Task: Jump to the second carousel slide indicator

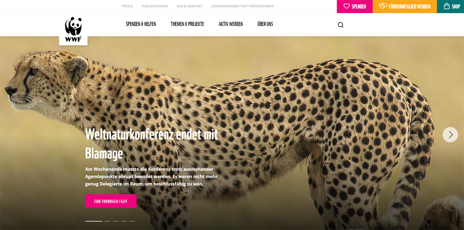Action: [107, 221]
